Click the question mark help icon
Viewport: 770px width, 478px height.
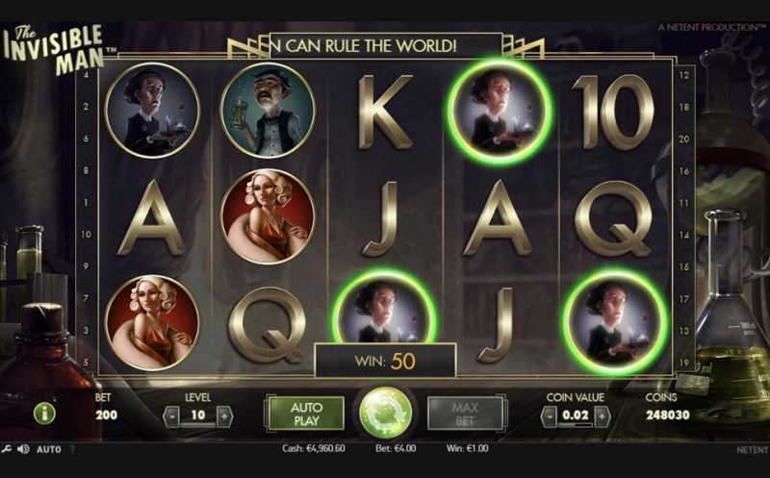pos(73,449)
